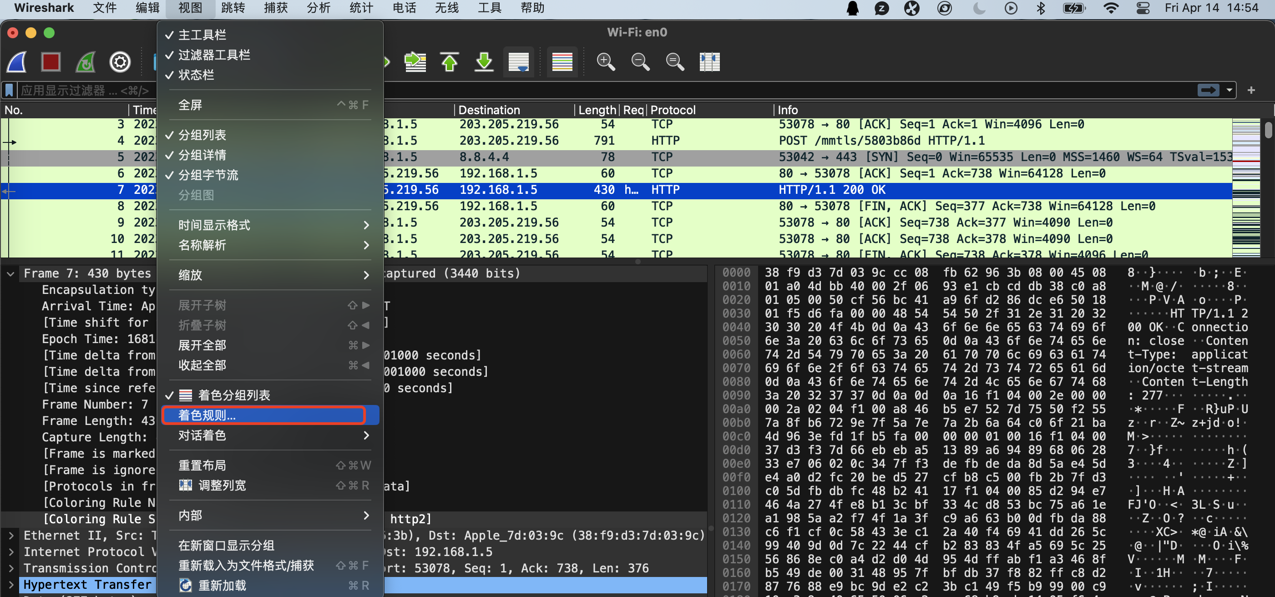Expand Transmission Control Protocol node

click(10, 568)
